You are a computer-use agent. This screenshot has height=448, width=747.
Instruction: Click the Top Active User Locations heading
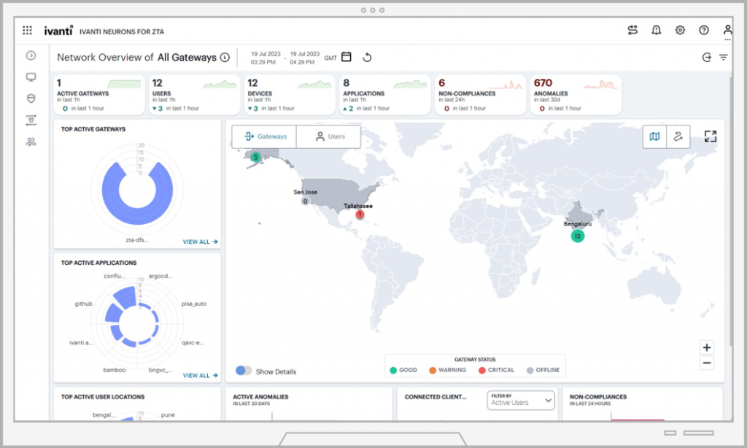(x=103, y=396)
